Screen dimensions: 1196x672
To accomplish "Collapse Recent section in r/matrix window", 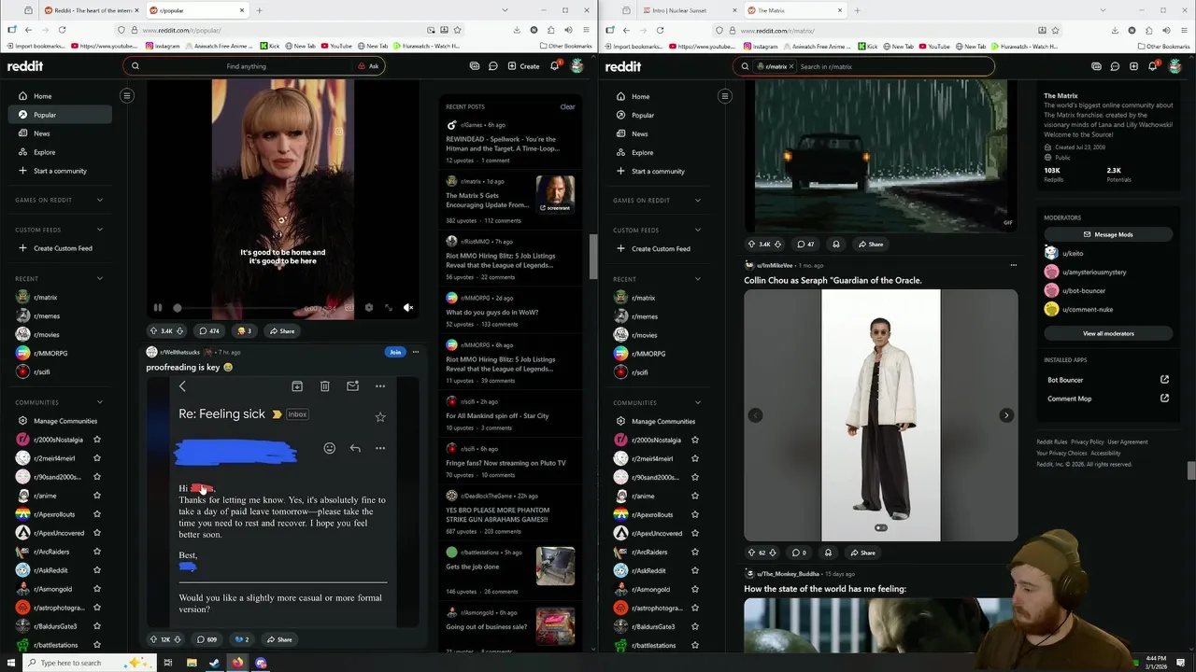I will tap(698, 278).
